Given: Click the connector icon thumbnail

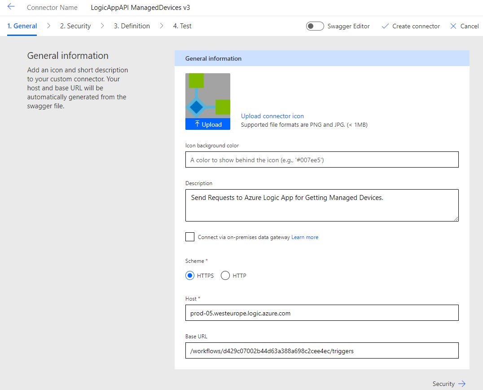Looking at the screenshot, I should coord(208,96).
